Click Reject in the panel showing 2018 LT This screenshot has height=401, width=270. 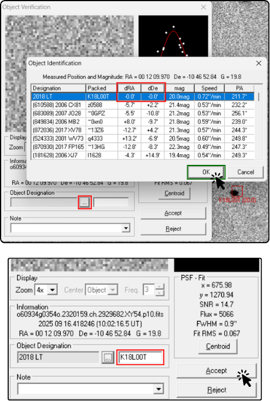[x=216, y=390]
